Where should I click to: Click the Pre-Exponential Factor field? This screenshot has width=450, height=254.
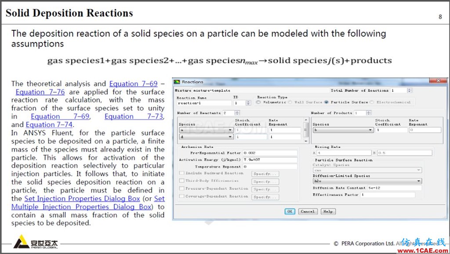click(x=270, y=153)
